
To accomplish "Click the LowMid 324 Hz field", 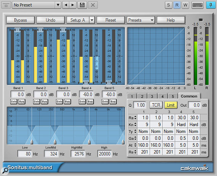I will (51, 154).
